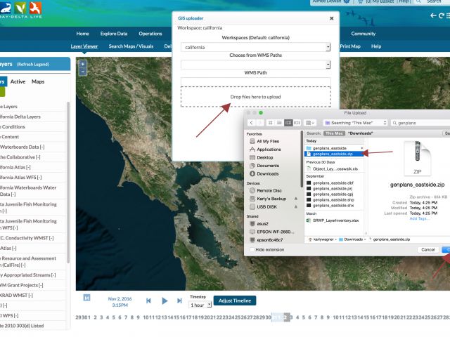
Task: Click the timeline M icon below the map
Action: click(86, 298)
